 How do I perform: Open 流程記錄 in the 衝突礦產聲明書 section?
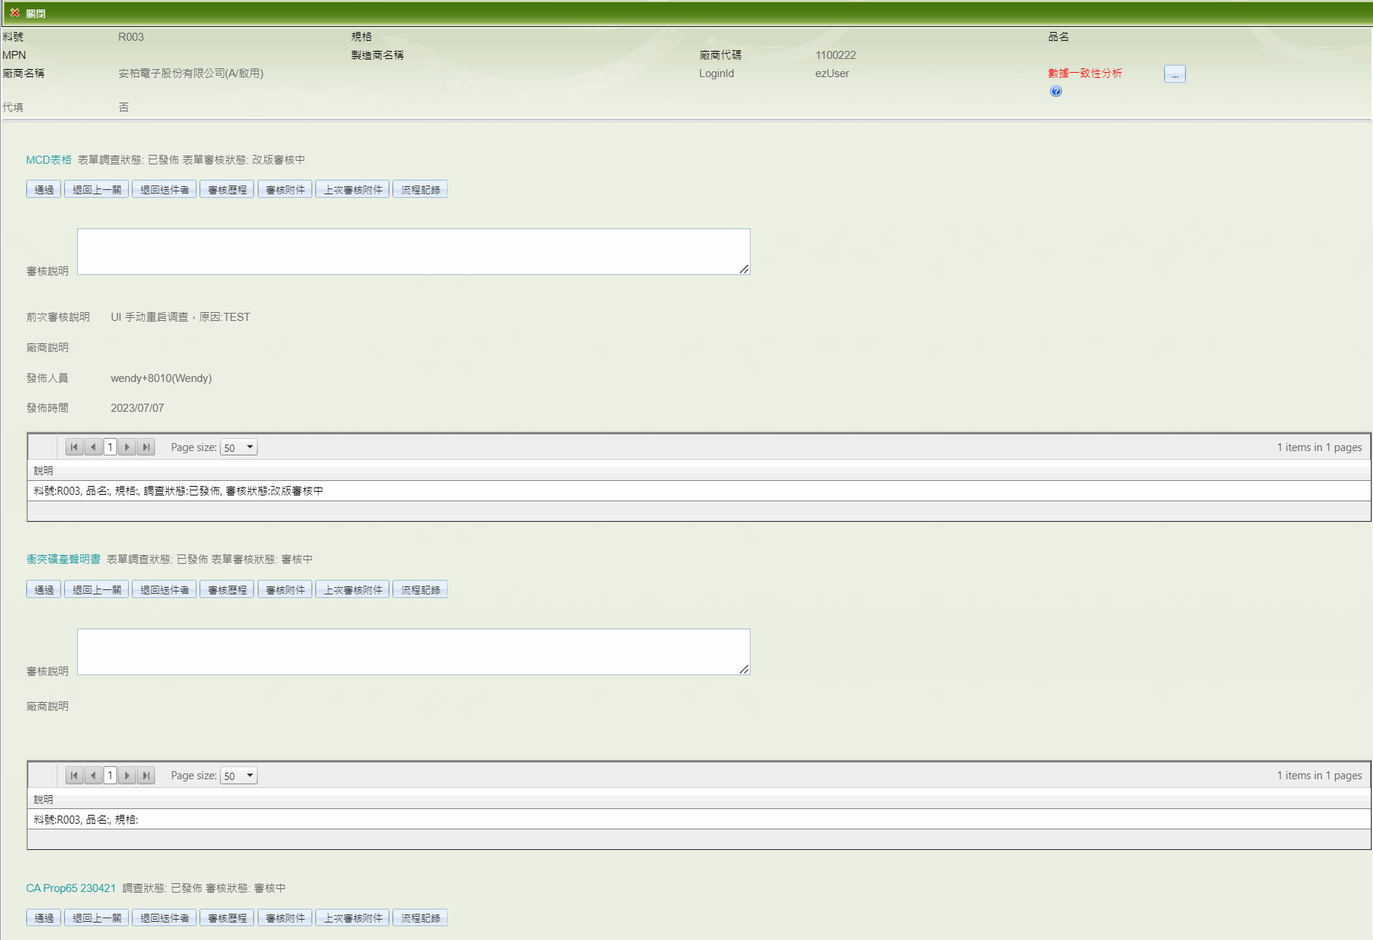point(420,589)
